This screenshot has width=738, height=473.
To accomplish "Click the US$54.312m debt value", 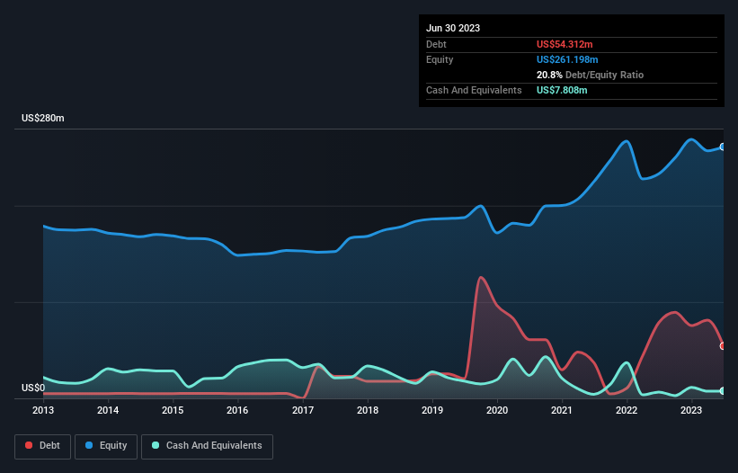I will (565, 44).
